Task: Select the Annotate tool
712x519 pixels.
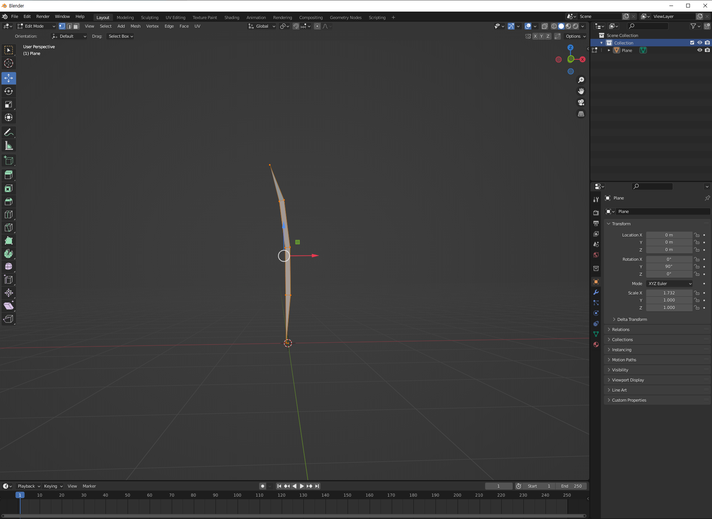Action: pos(9,132)
